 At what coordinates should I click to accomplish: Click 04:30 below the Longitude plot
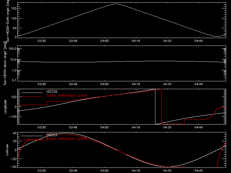point(167,127)
